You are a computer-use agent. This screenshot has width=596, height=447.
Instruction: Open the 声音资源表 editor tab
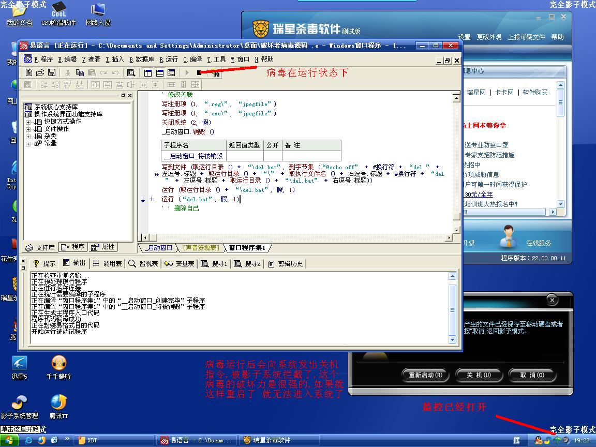[x=201, y=248]
